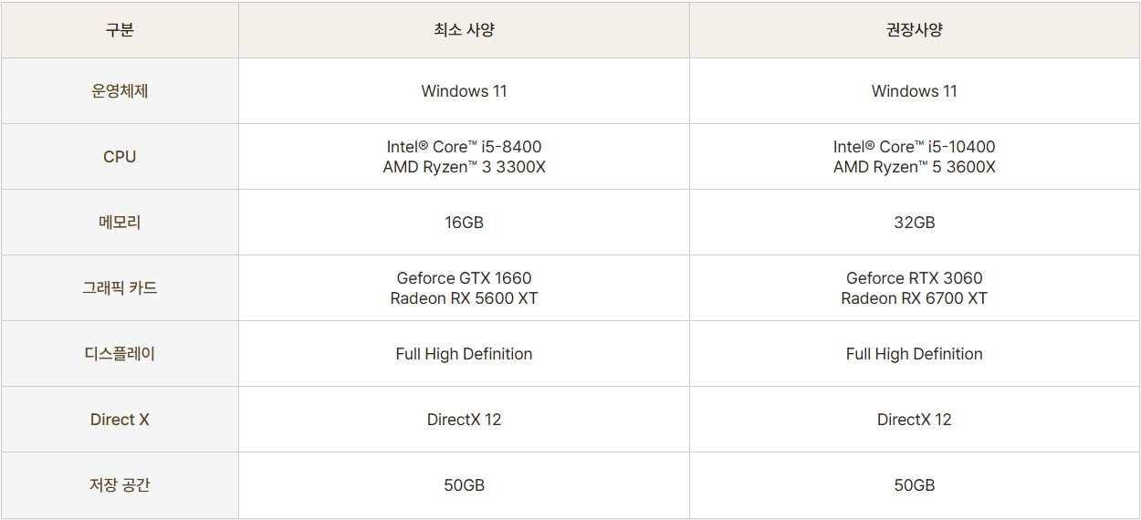Click the Geforce RTX 3060 text
Viewport: 1141px width, 520px height.
(x=915, y=278)
